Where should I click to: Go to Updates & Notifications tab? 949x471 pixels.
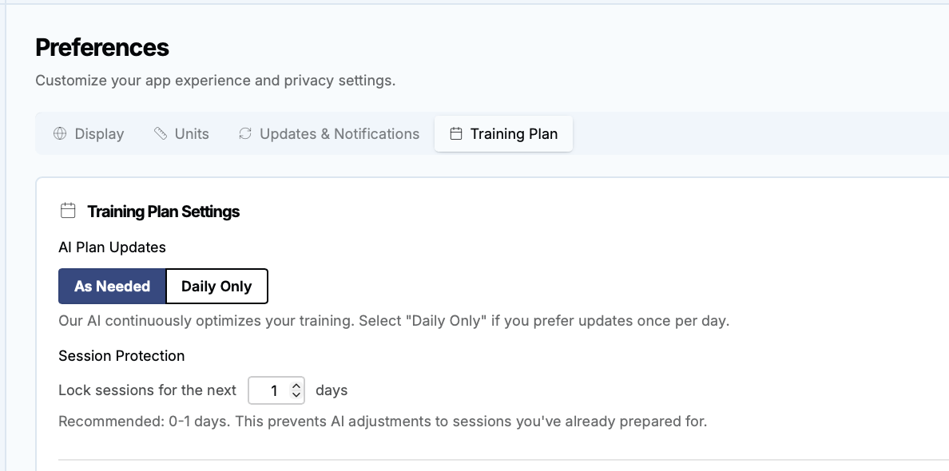(328, 134)
